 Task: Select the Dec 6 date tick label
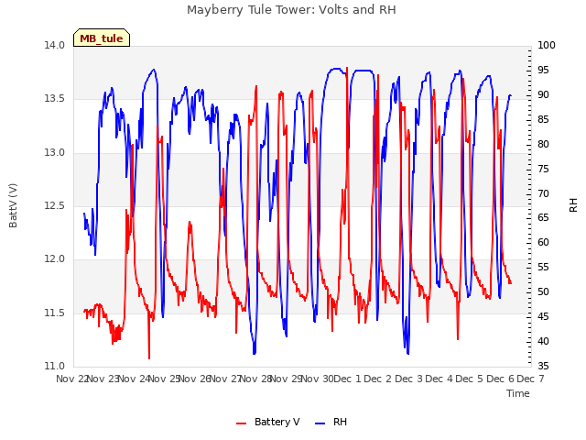click(501, 379)
